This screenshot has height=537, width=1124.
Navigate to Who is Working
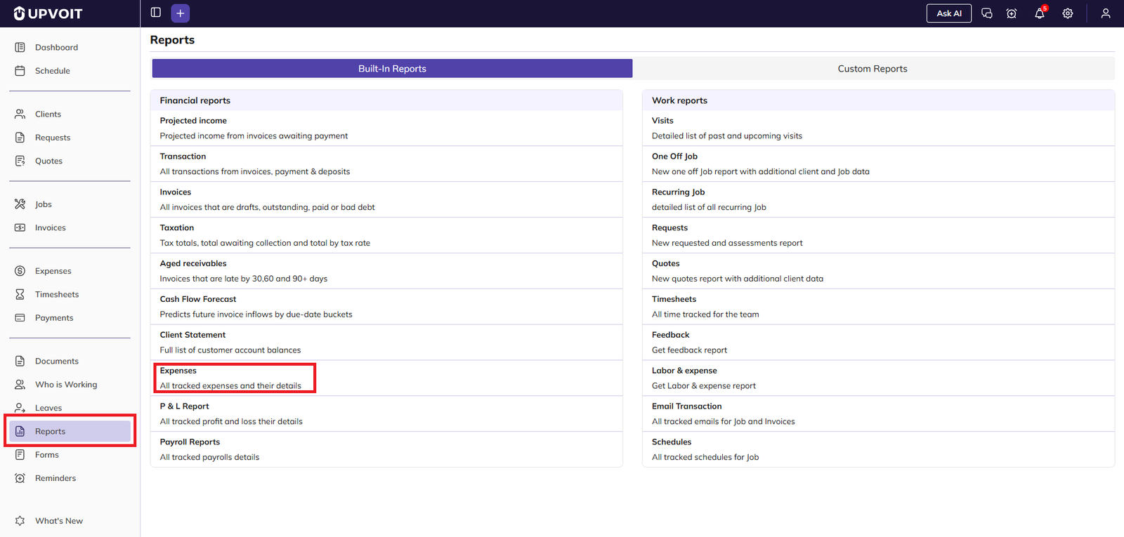tap(66, 385)
